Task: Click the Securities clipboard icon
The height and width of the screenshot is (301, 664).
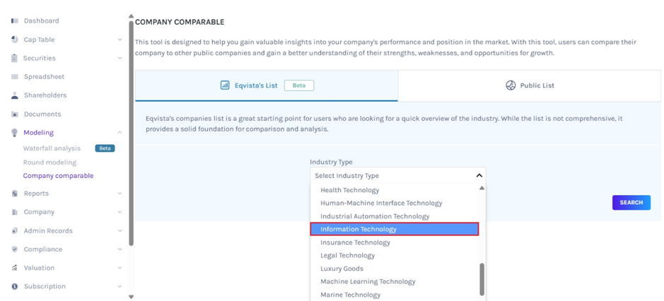Action: point(15,58)
